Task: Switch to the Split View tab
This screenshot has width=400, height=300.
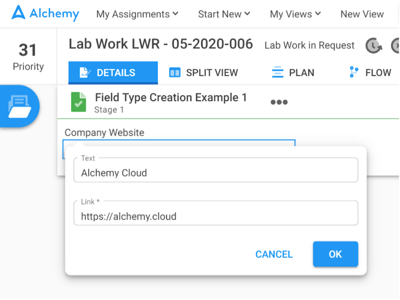Action: [203, 73]
